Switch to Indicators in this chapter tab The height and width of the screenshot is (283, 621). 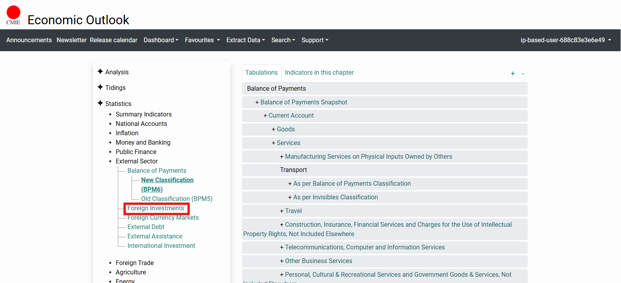point(319,73)
